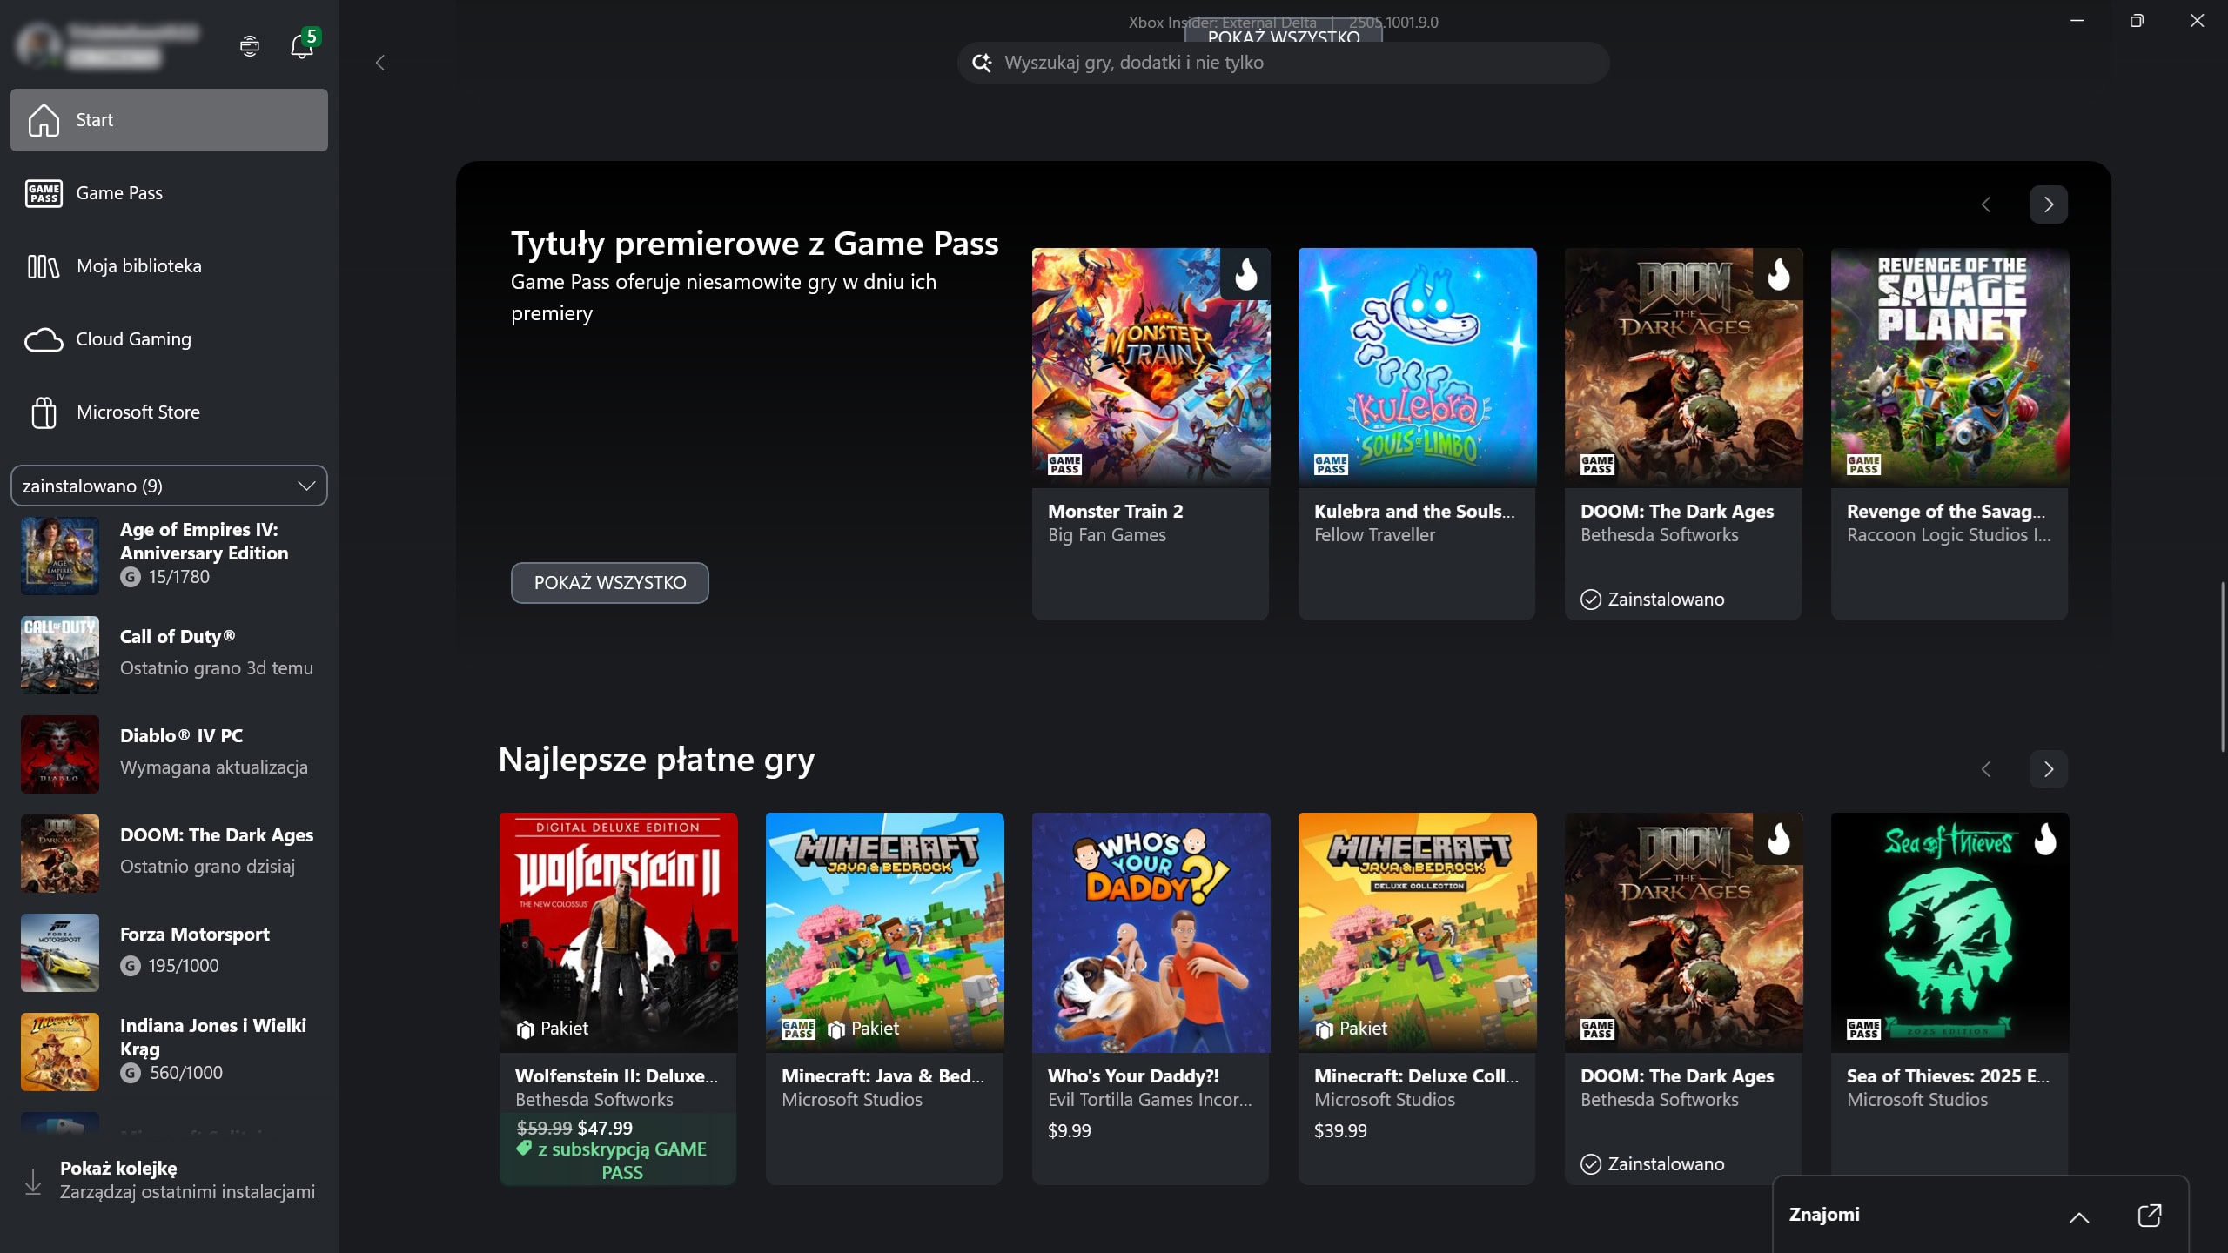Click the search magnifier icon
This screenshot has height=1253, width=2228.
point(982,63)
